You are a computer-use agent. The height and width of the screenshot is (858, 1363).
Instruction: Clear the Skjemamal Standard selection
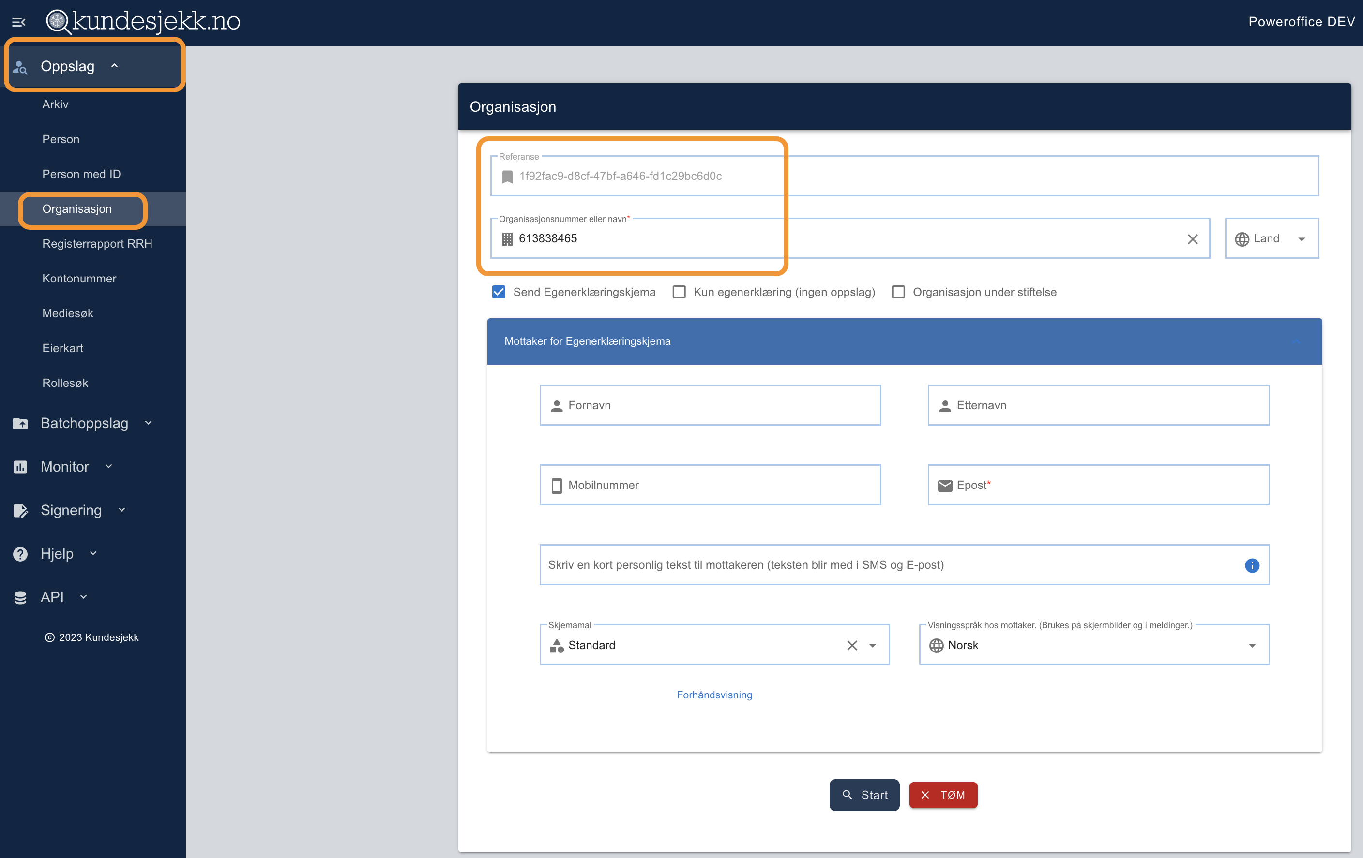pos(852,645)
